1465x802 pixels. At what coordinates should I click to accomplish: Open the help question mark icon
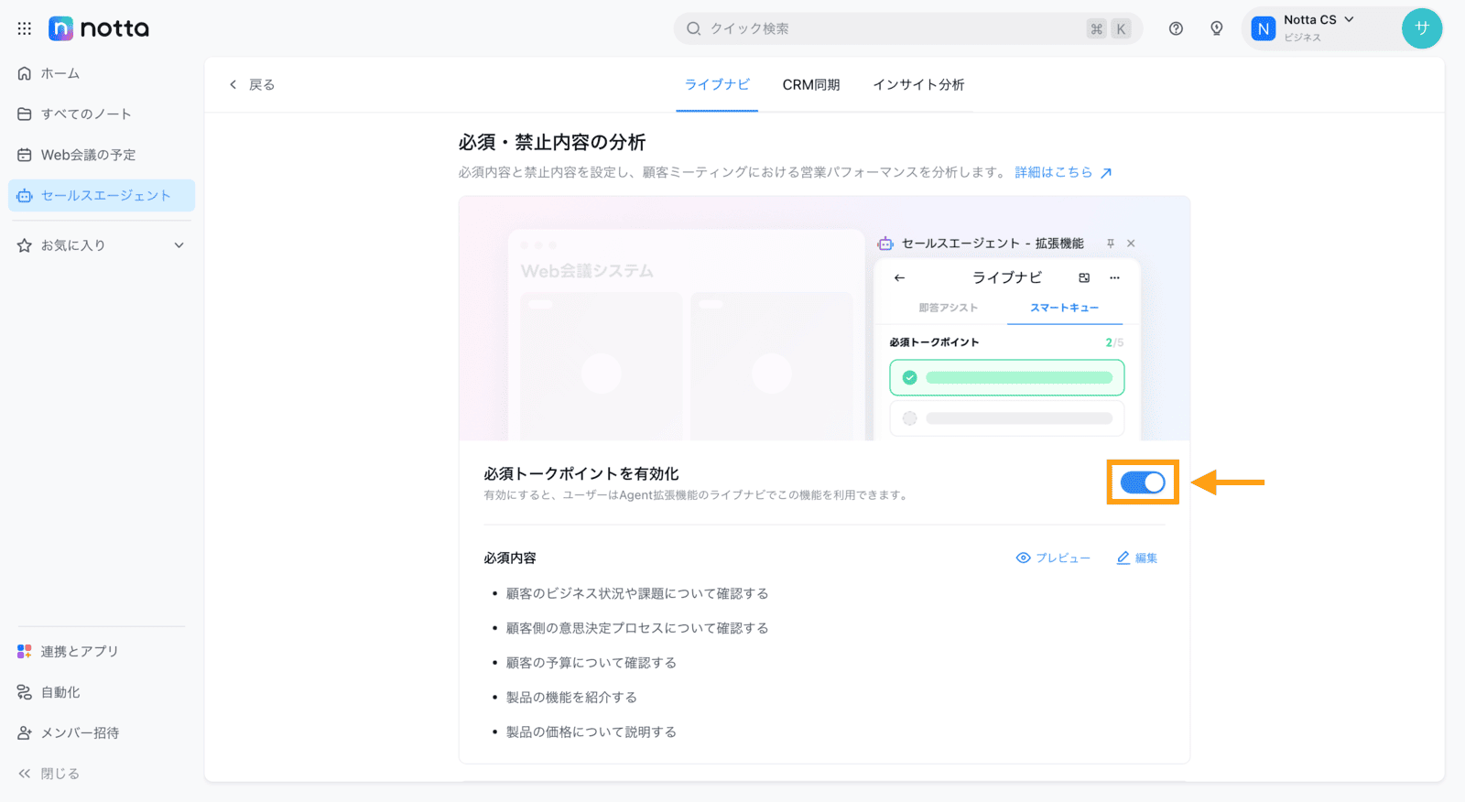click(1176, 28)
